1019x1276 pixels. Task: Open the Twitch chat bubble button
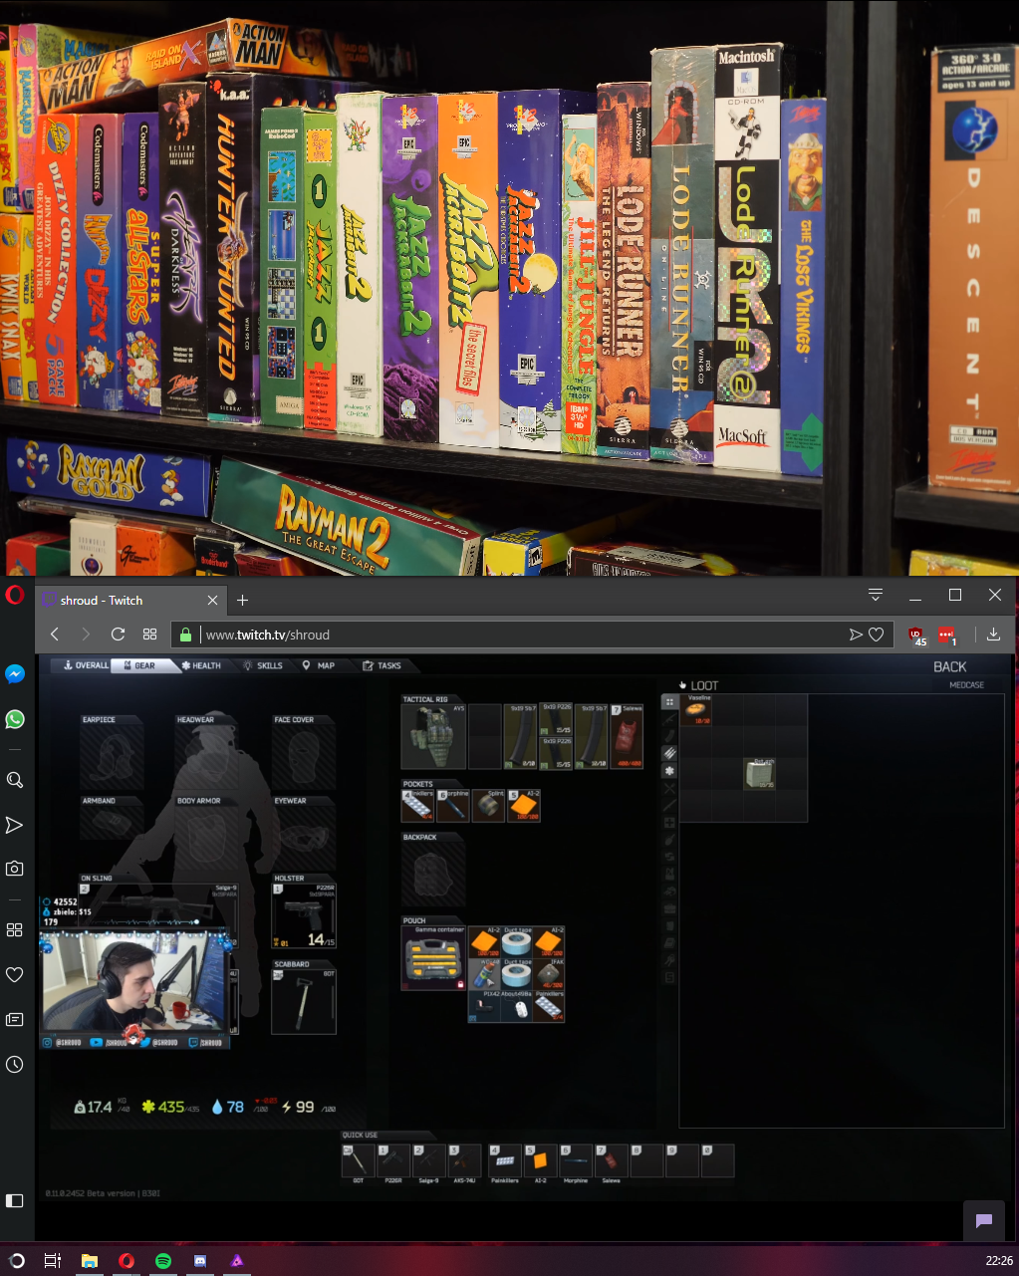point(983,1221)
